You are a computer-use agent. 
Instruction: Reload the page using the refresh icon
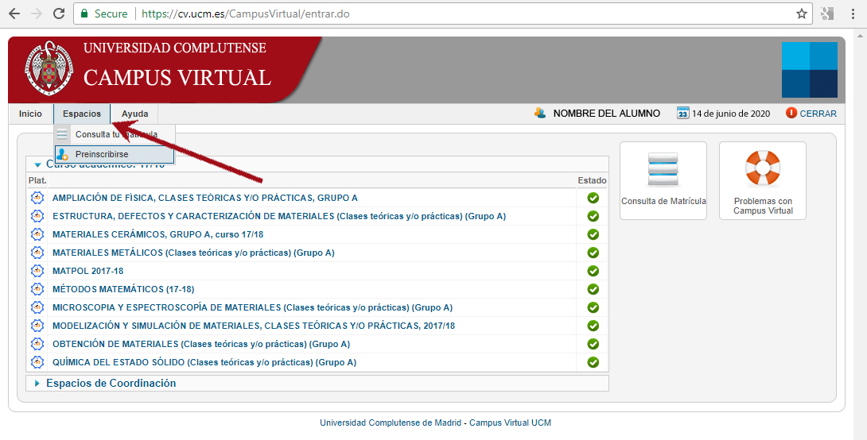coord(59,14)
